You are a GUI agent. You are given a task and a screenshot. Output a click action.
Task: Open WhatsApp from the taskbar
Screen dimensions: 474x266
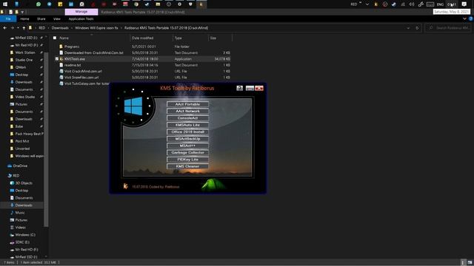click(x=39, y=4)
